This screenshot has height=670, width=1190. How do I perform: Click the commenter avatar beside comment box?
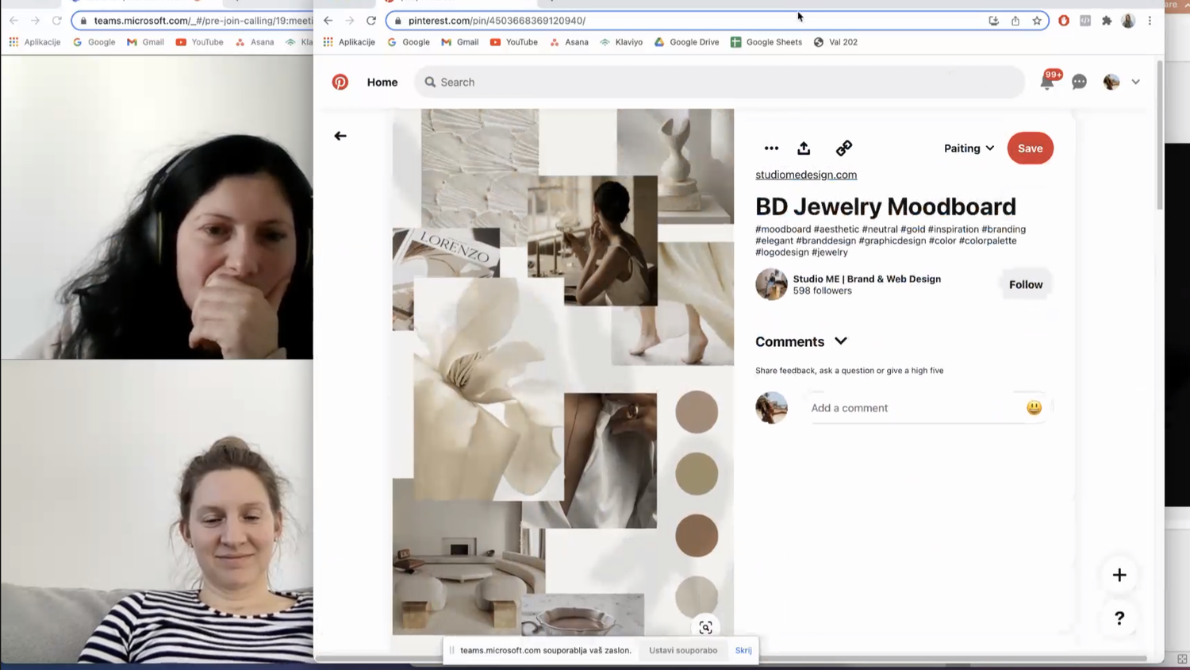[771, 407]
